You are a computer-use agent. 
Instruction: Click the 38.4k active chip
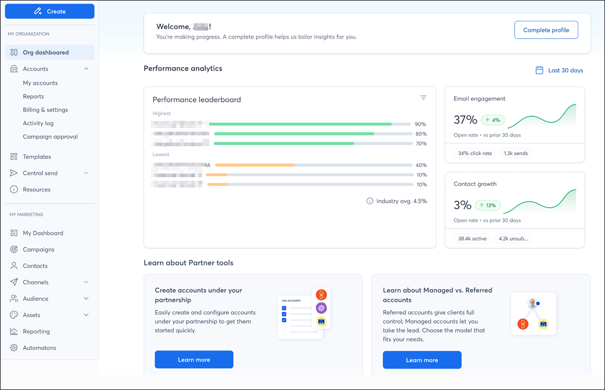point(472,239)
